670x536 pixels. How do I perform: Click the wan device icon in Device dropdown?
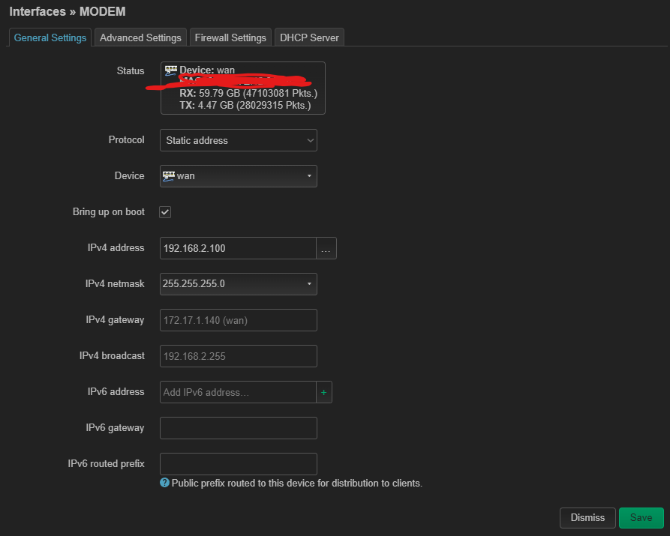169,176
